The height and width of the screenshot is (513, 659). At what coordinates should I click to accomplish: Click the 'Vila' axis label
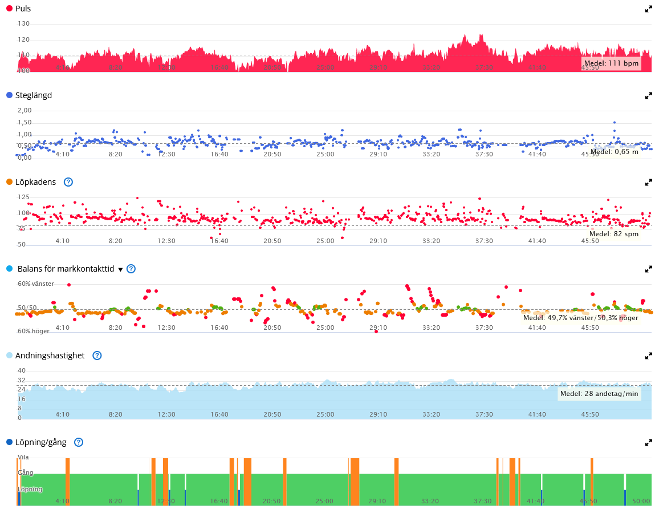pos(23,458)
